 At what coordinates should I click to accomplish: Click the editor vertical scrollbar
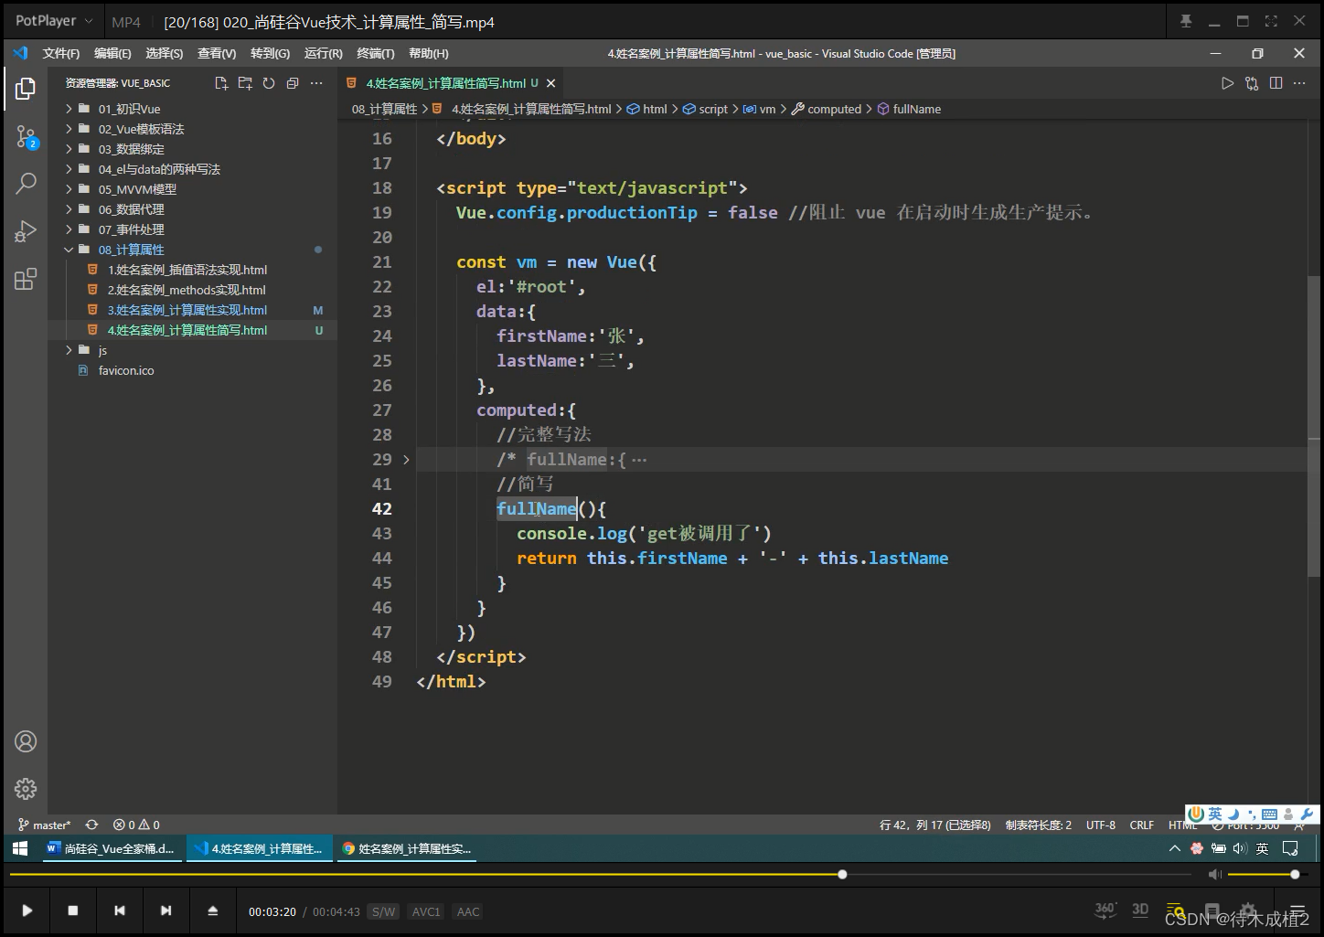[x=1314, y=426]
